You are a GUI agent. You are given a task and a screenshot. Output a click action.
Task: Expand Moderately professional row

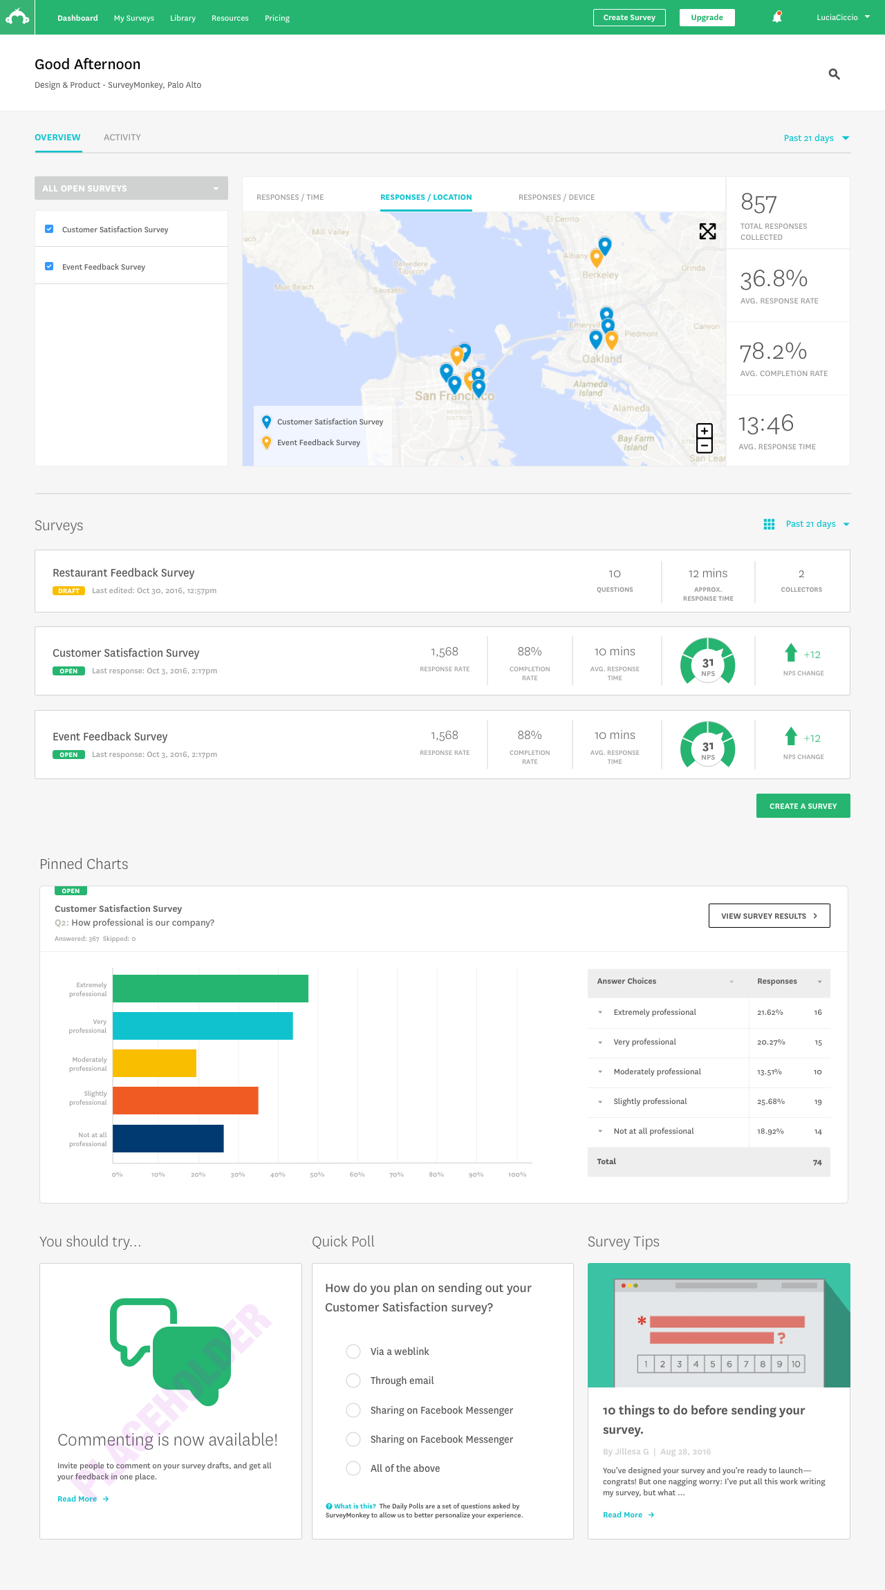tap(600, 1072)
